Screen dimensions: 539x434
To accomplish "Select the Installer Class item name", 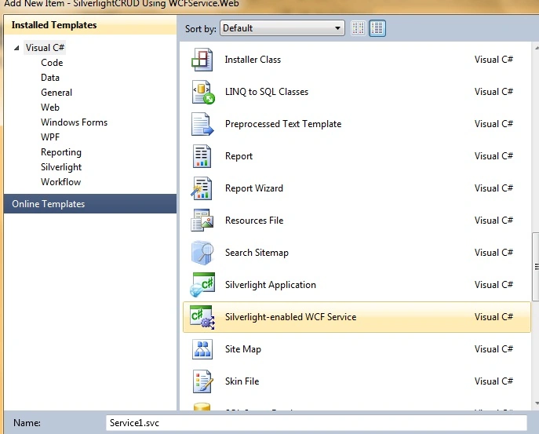I will pos(253,60).
